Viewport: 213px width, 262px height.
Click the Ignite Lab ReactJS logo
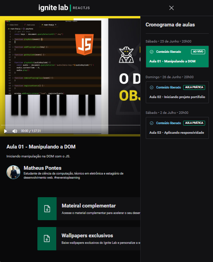pyautogui.click(x=64, y=8)
